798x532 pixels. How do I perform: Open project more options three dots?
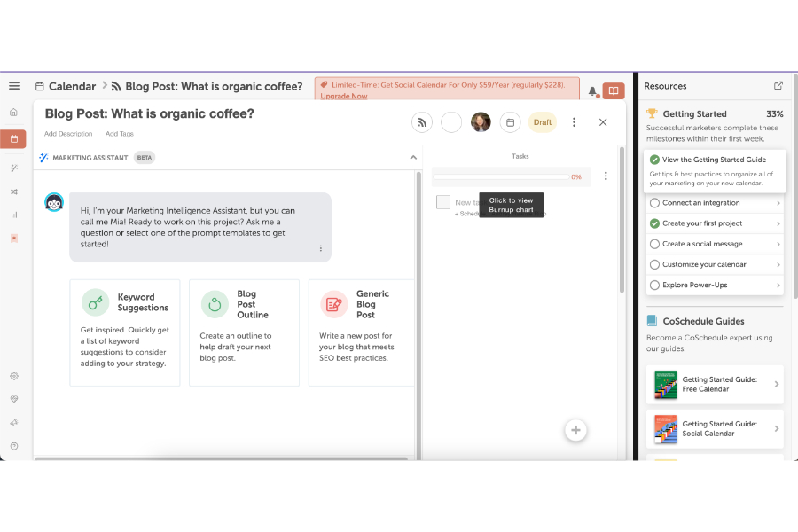[574, 122]
